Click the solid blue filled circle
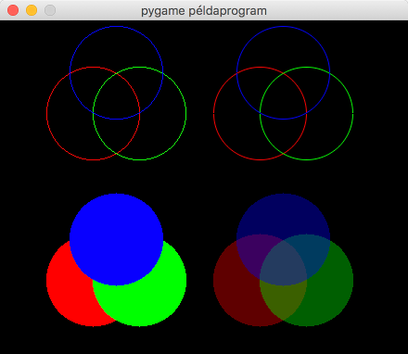The width and height of the screenshot is (408, 354). 116,239
